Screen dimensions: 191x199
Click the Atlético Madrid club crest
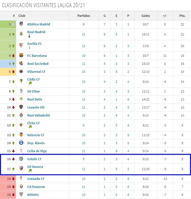tap(21, 24)
